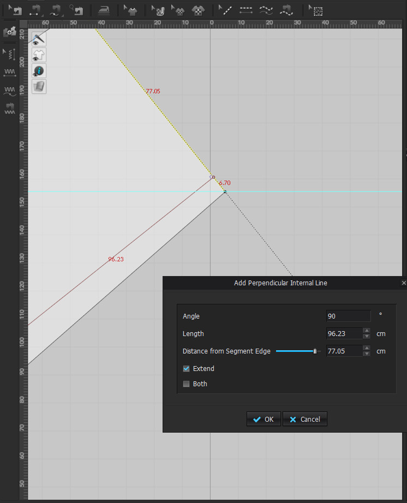Select the Free Sewing tool

(56, 10)
